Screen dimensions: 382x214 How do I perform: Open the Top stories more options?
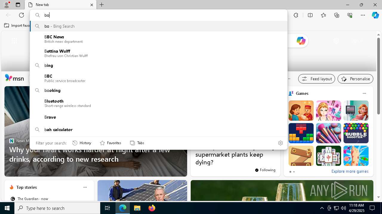coord(85,187)
